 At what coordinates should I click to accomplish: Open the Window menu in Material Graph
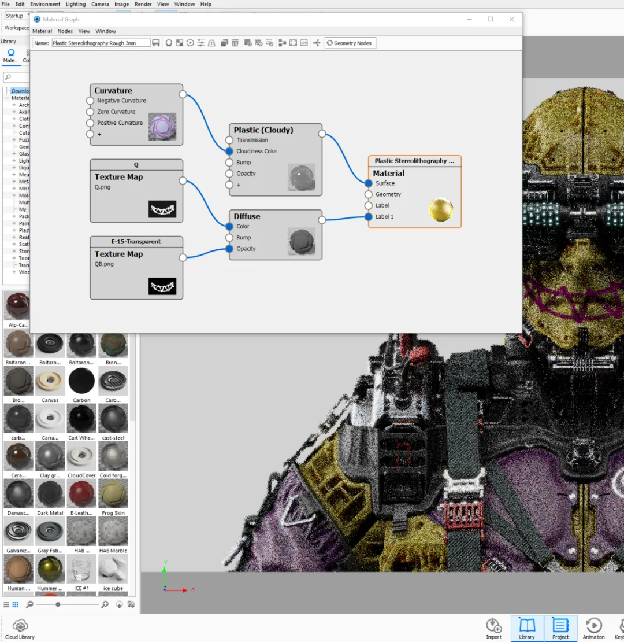(x=106, y=31)
